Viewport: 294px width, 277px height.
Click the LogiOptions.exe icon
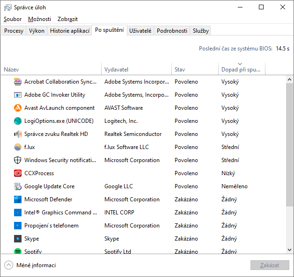[x=18, y=121]
